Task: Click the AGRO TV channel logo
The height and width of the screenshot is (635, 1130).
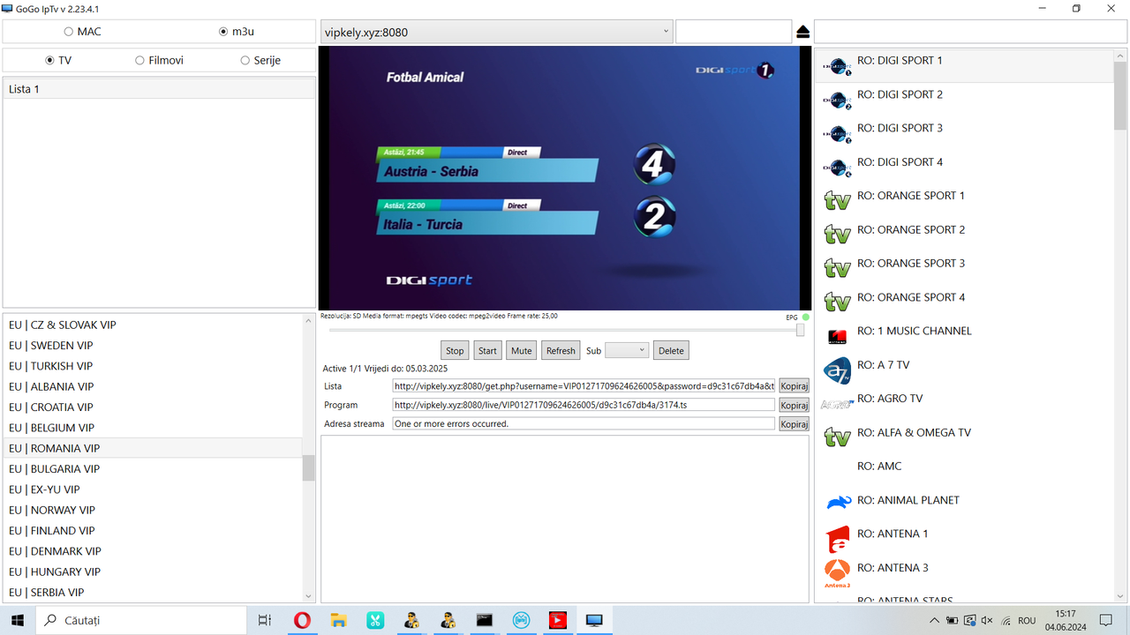Action: click(837, 404)
